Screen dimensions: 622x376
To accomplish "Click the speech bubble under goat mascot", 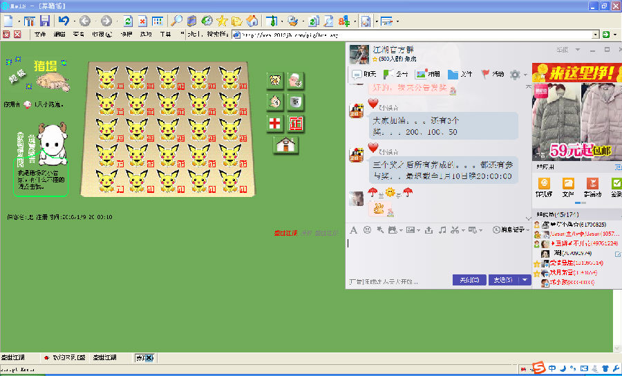I will [41, 178].
